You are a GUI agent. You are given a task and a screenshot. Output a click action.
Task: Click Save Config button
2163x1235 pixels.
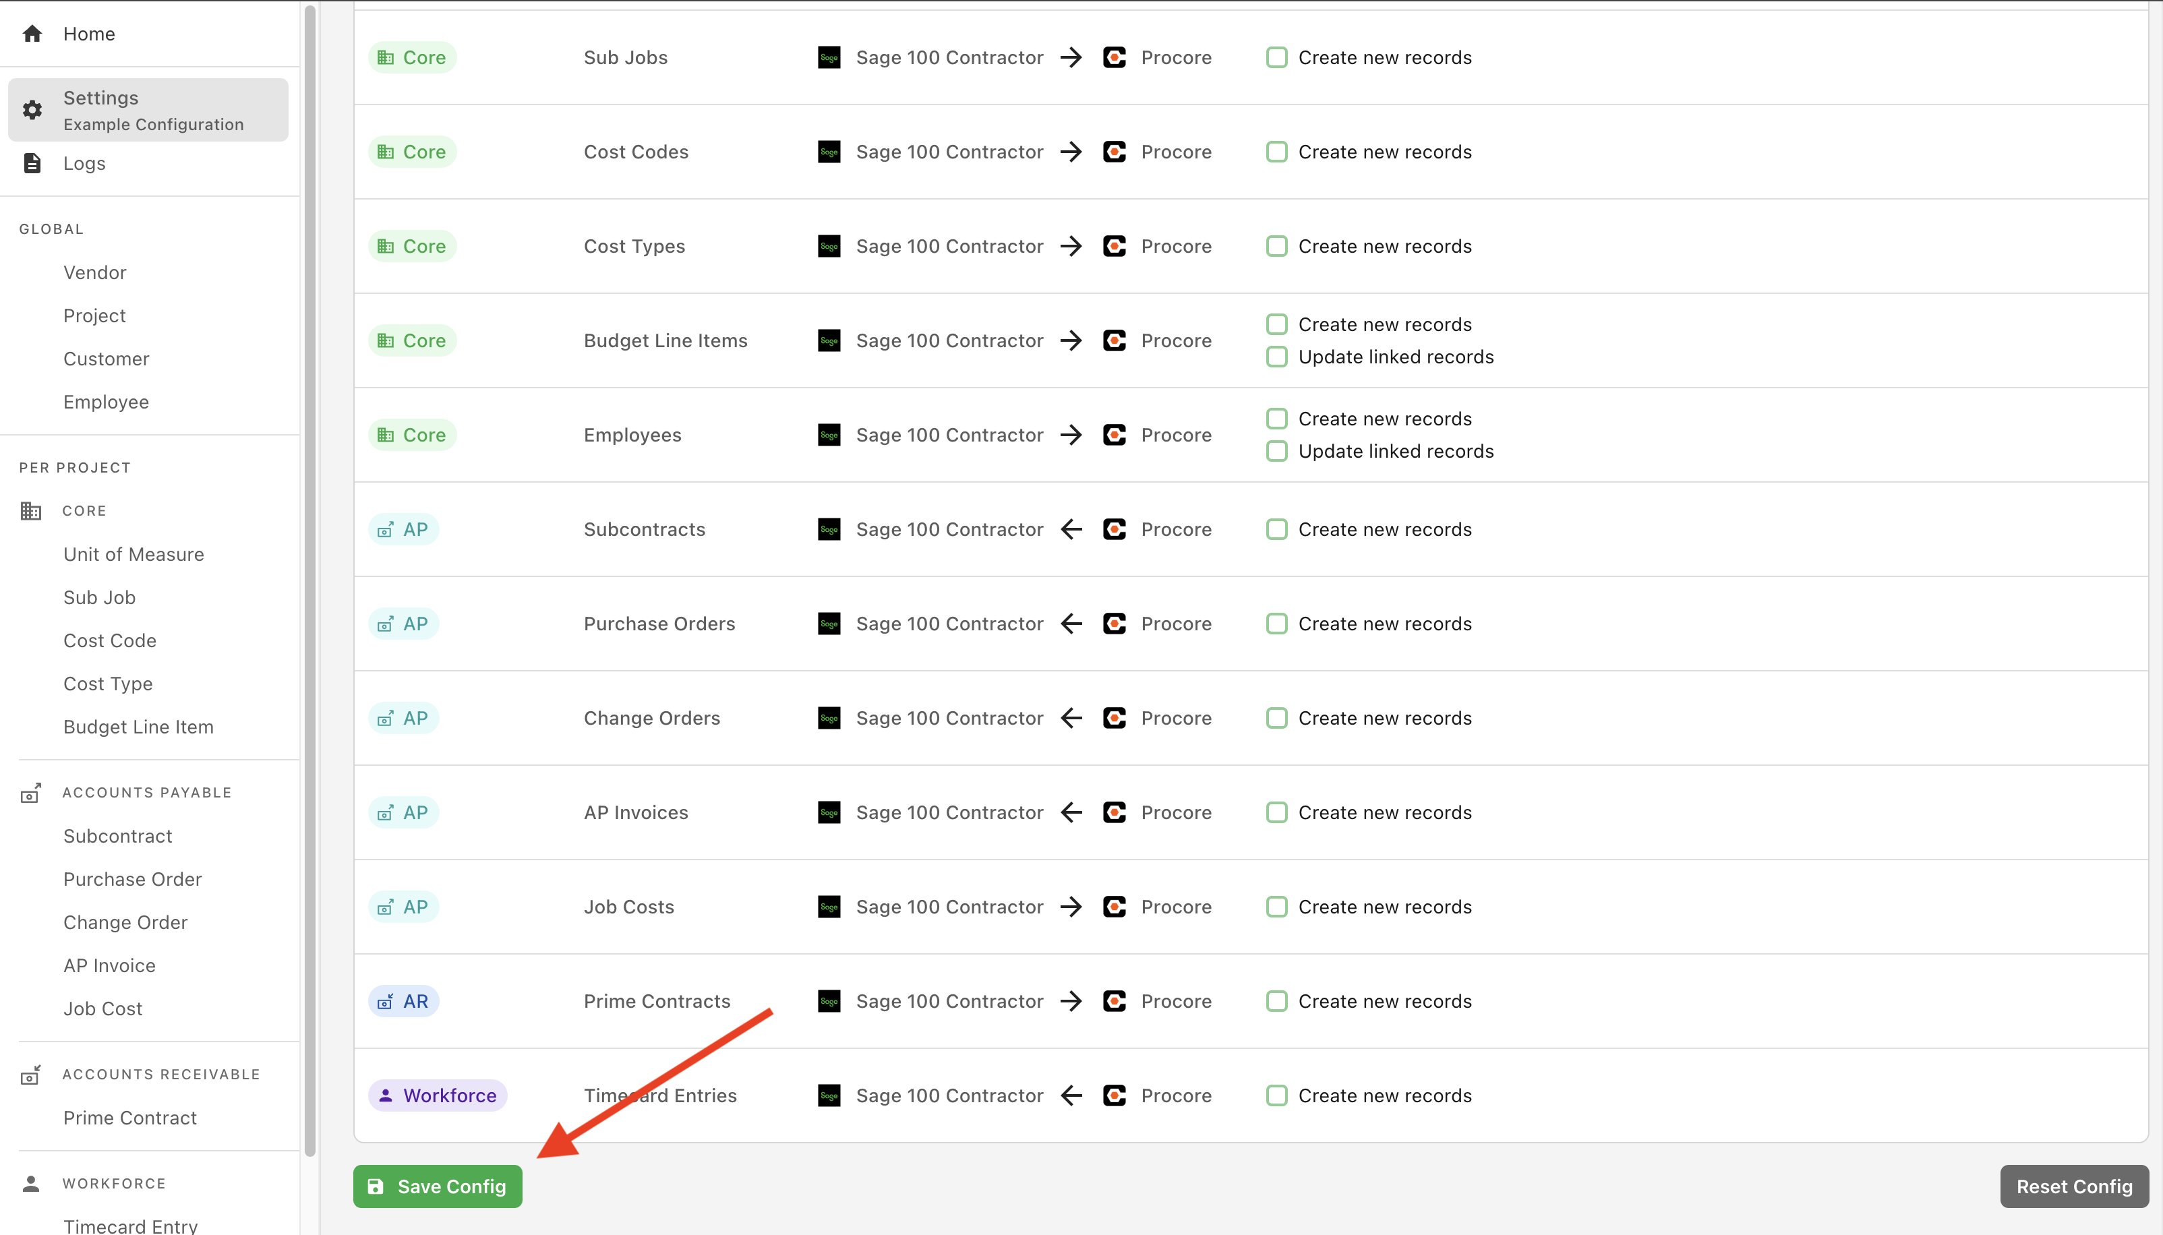440,1186
